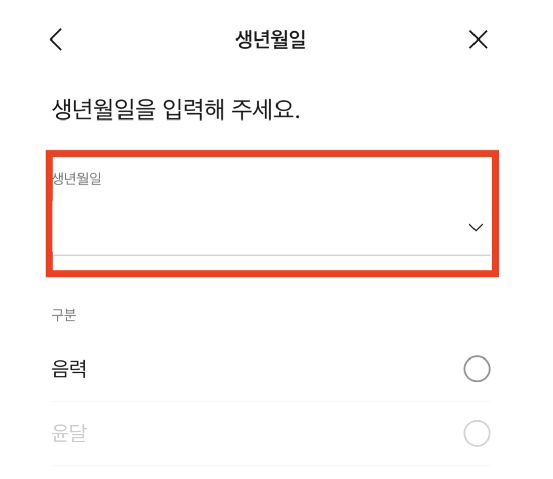Click the 음력 label text
Viewport: 553px width, 479px height.
(x=68, y=368)
